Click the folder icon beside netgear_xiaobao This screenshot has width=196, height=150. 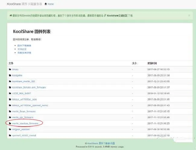[10, 129]
